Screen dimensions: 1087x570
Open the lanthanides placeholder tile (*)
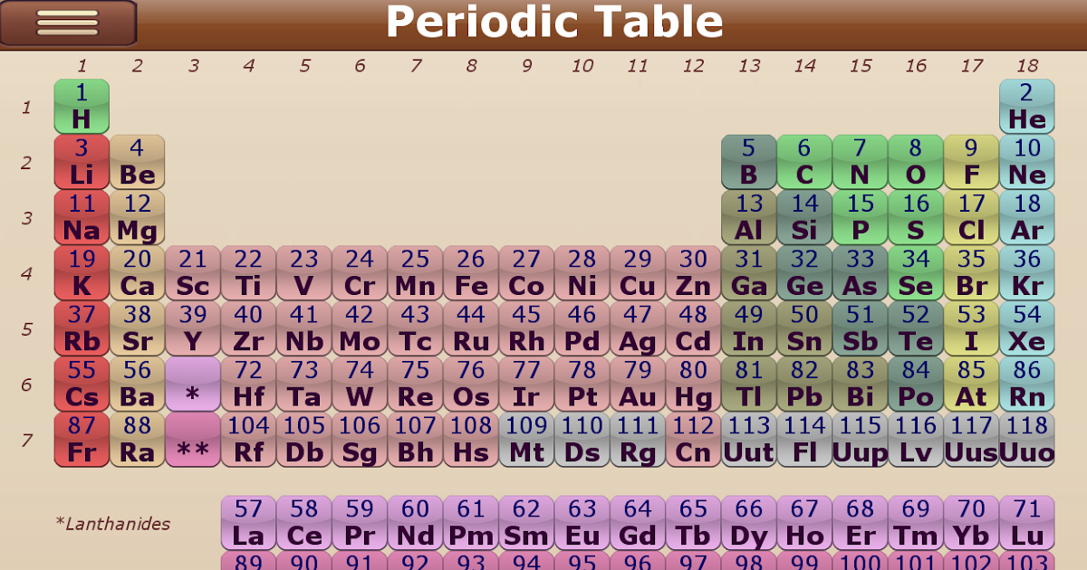(x=193, y=384)
